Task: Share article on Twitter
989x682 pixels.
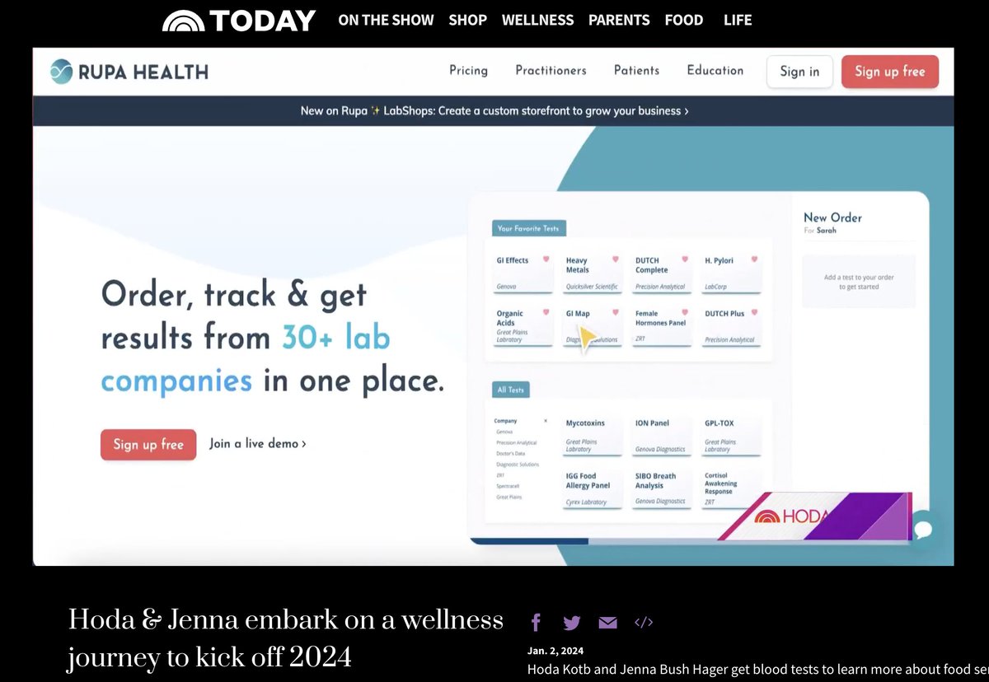Action: [572, 623]
